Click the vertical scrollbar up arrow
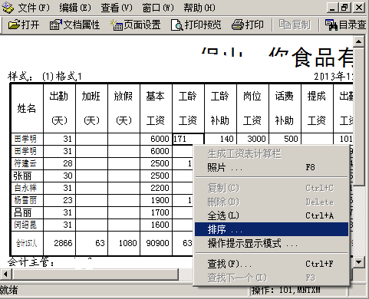The width and height of the screenshot is (369, 299). pos(359,41)
